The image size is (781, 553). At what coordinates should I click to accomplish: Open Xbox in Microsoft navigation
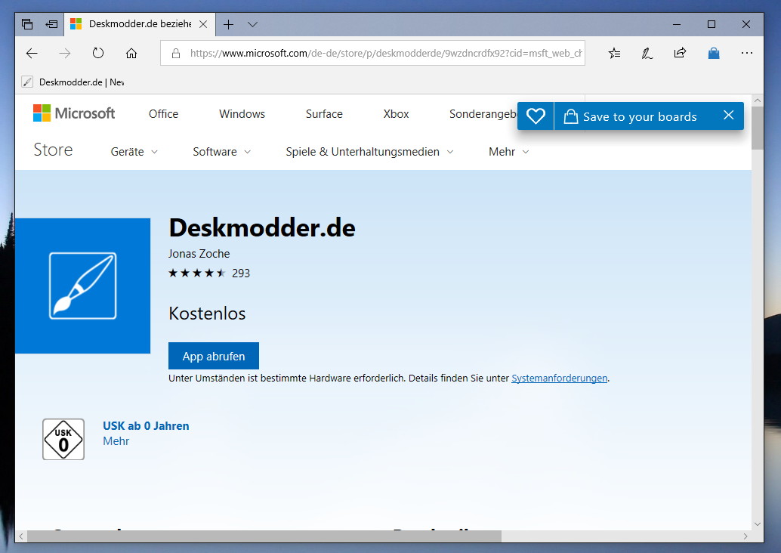point(396,114)
